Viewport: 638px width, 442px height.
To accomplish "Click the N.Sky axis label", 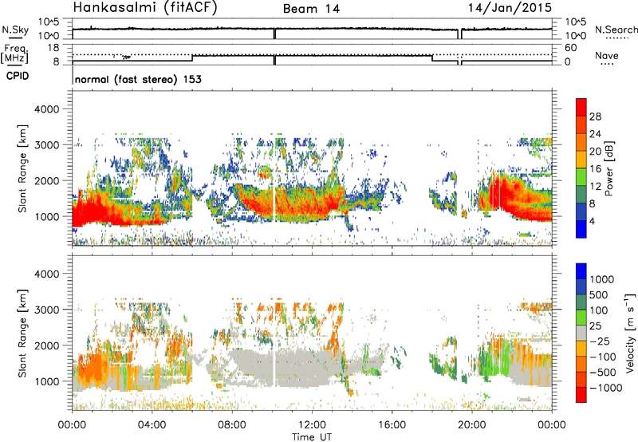I will (15, 30).
